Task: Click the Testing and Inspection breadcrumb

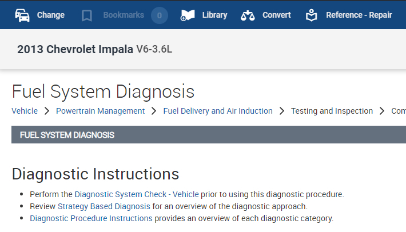Action: [332, 111]
